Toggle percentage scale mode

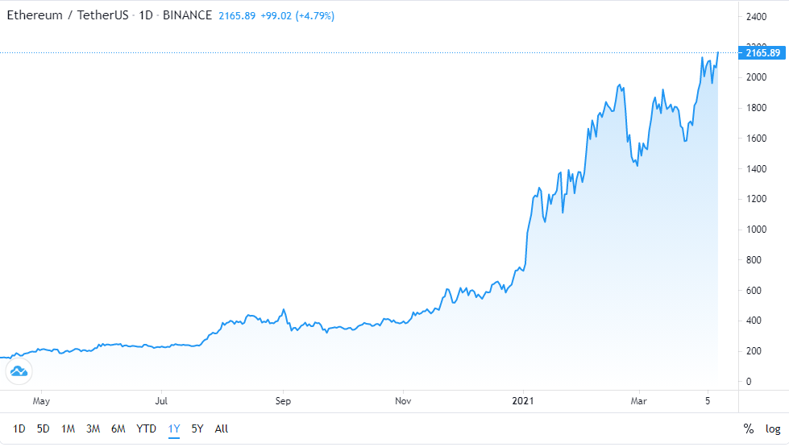click(x=749, y=428)
